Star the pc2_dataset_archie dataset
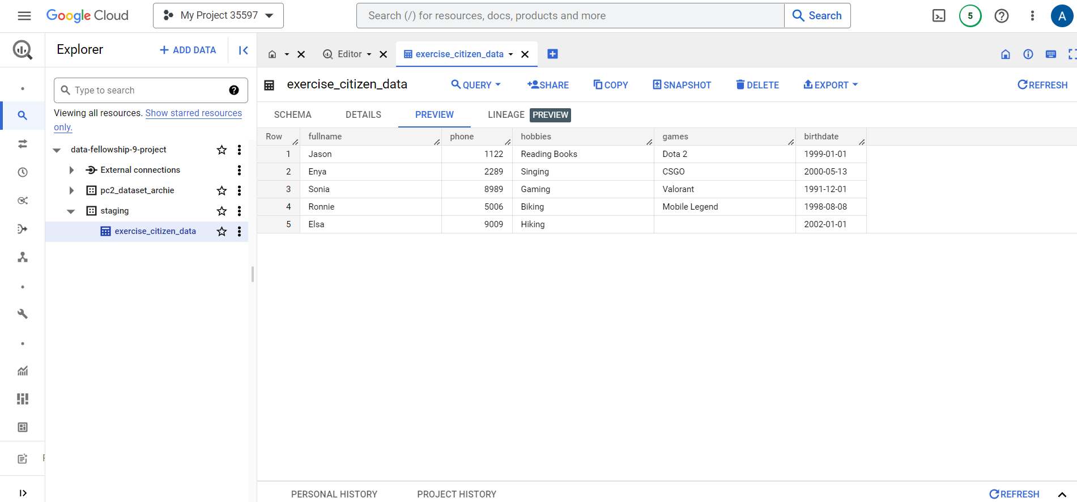This screenshot has width=1077, height=502. pos(222,190)
